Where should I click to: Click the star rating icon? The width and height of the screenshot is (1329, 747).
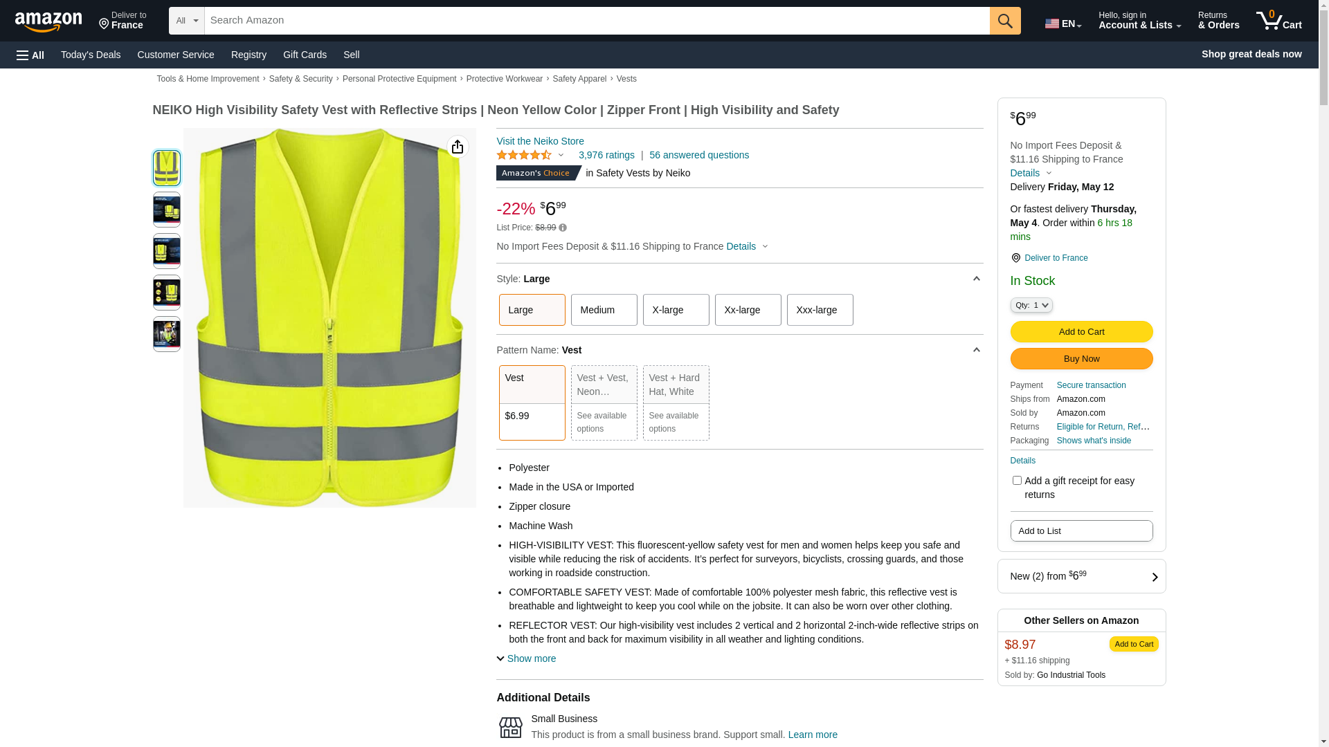[524, 156]
